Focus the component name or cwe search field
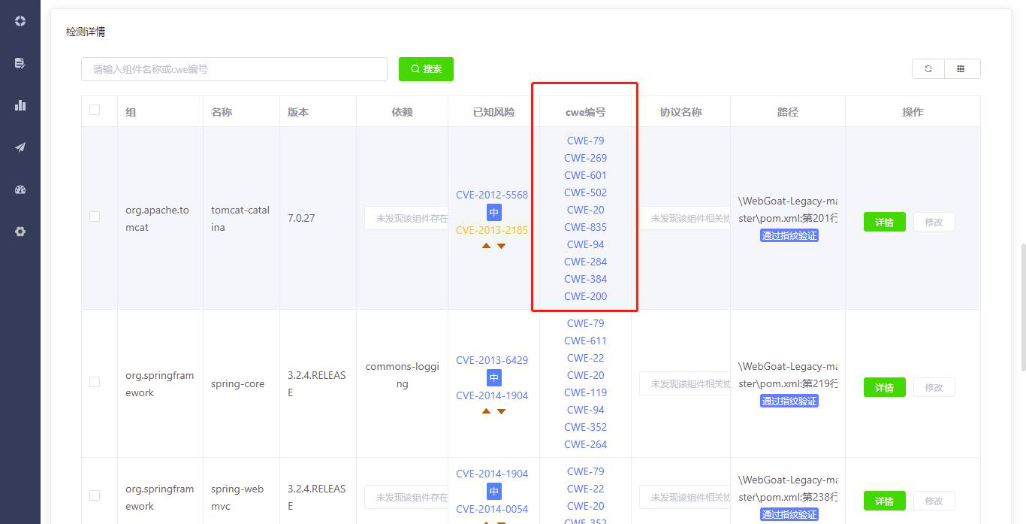 (x=234, y=69)
